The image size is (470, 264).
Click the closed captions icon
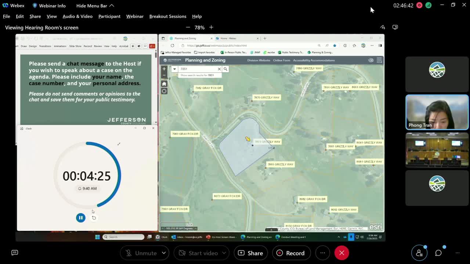point(15,253)
